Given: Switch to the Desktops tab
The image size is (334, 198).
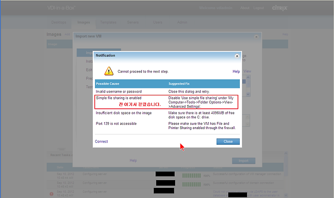Looking at the screenshot, I should point(59,22).
